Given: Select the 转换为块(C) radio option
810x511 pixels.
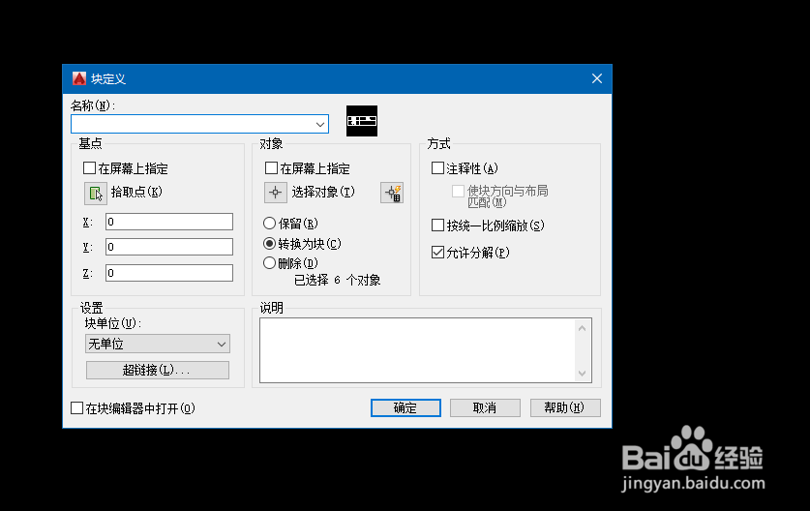Looking at the screenshot, I should tap(269, 243).
